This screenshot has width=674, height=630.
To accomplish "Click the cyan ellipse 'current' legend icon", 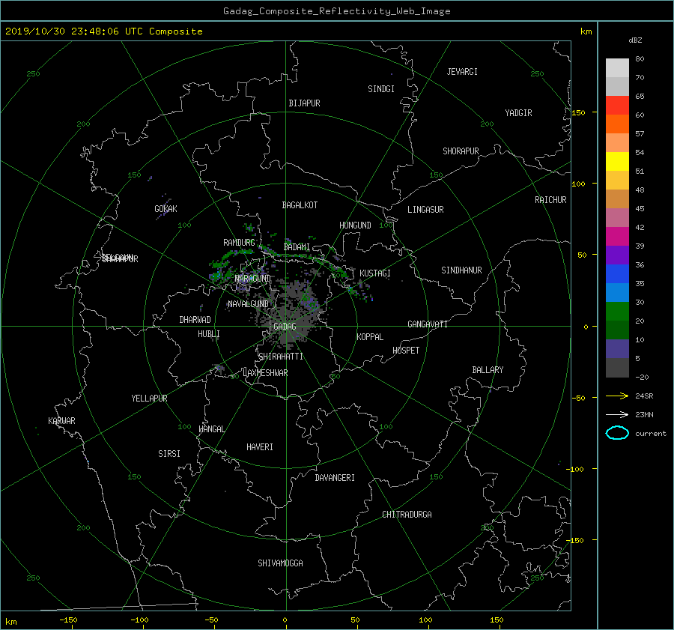I will (617, 433).
